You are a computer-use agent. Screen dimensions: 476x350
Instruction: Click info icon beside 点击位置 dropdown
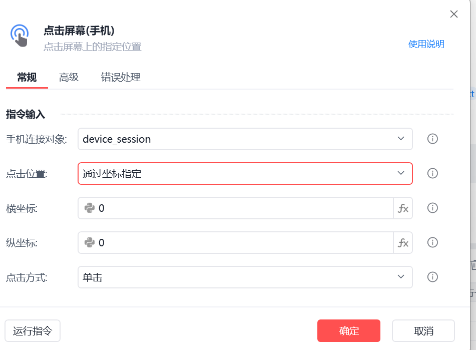432,173
